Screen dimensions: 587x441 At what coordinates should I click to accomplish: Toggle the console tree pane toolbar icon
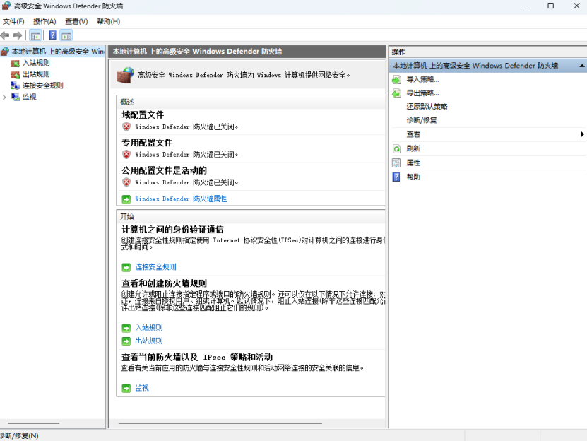35,35
